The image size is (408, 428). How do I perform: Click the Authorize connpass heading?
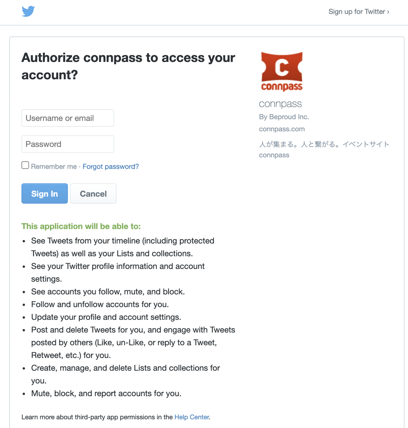coord(128,66)
